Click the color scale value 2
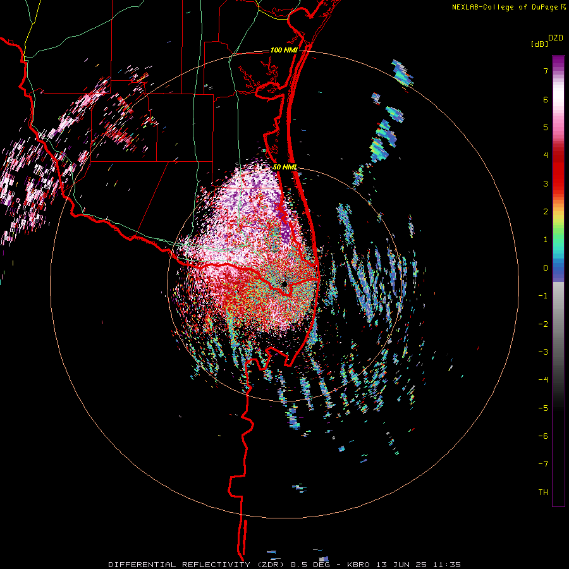569x569 pixels. (546, 212)
